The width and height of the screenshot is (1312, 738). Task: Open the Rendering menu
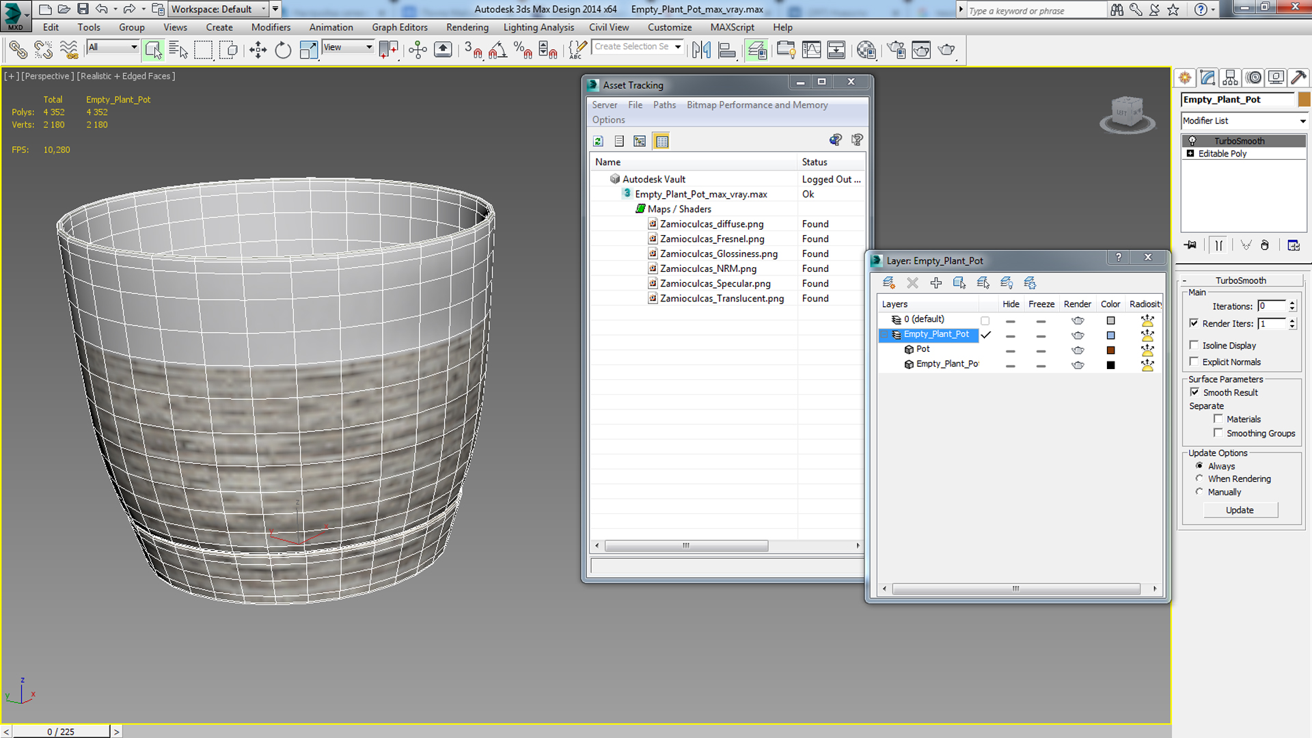tap(467, 27)
